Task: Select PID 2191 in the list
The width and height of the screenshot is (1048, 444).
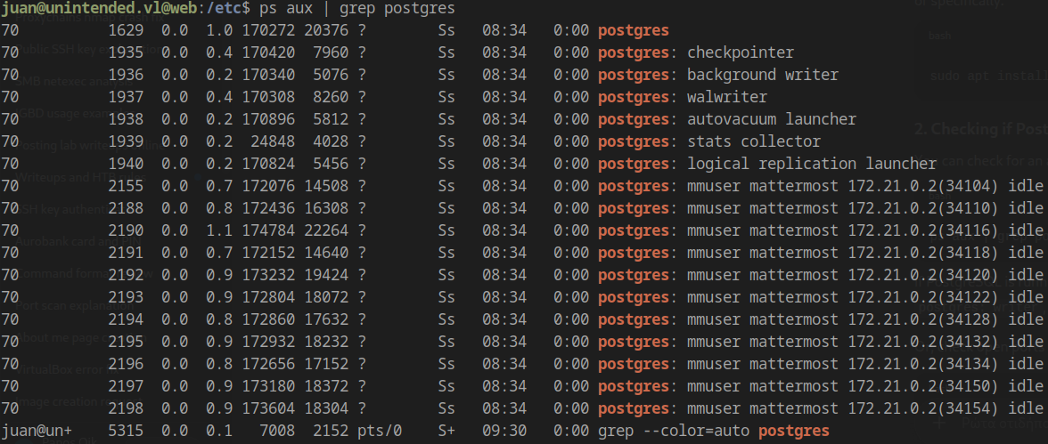Action: 126,253
